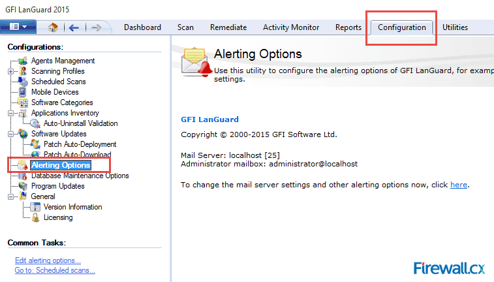
Task: Open Database Maintenance Options entry
Action: pos(80,176)
